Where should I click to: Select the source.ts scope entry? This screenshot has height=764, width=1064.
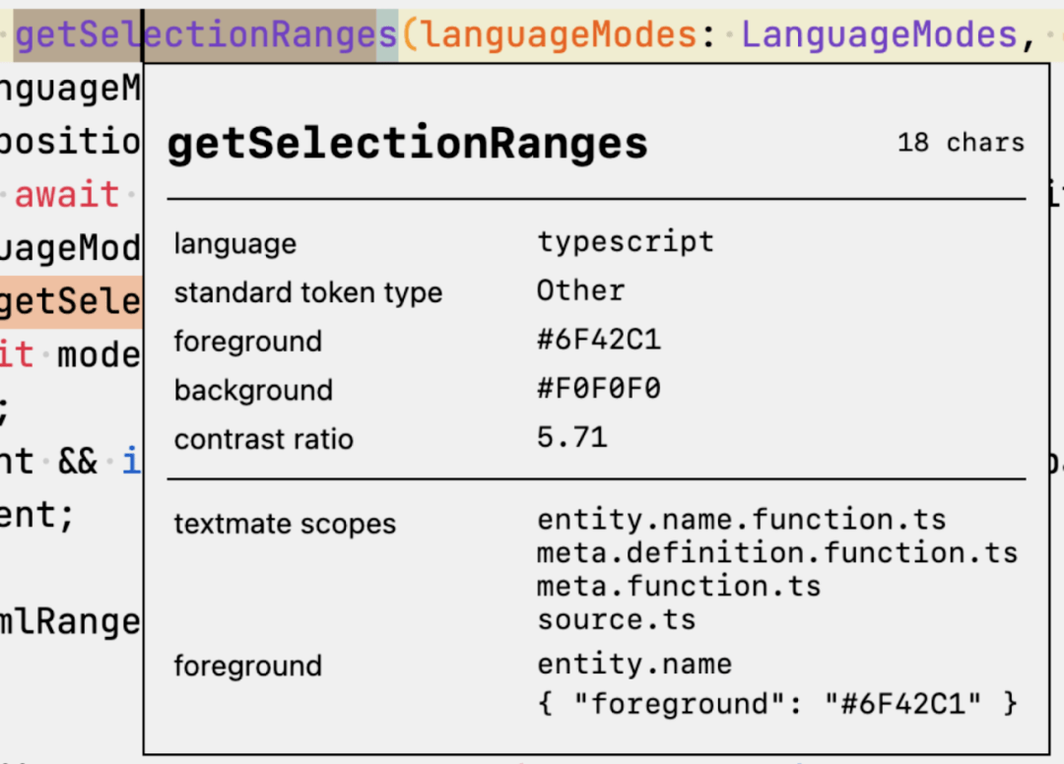[x=616, y=620]
